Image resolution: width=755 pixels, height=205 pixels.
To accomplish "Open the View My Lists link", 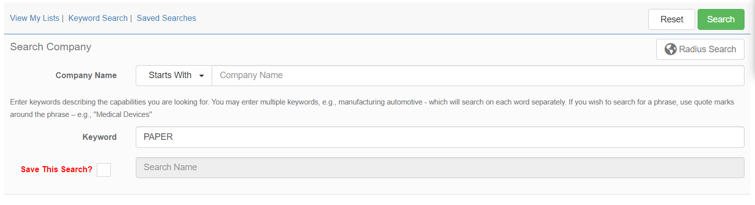I will 34,18.
